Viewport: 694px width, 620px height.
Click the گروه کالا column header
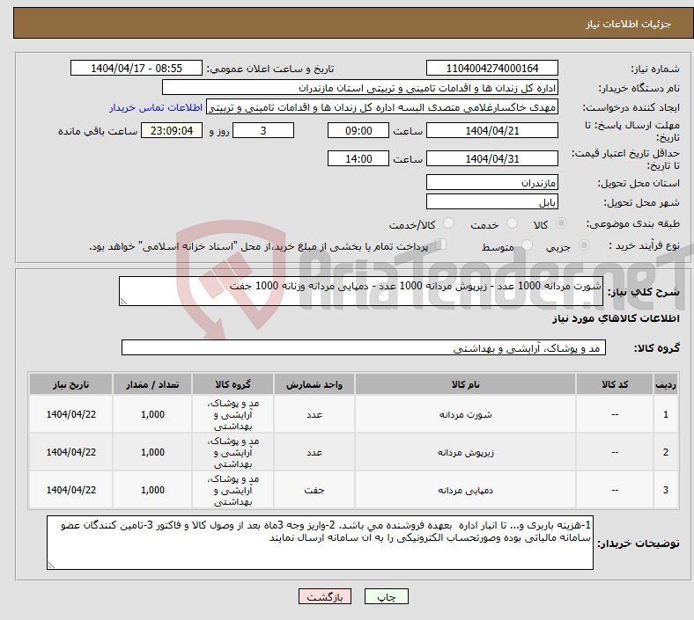tap(233, 384)
